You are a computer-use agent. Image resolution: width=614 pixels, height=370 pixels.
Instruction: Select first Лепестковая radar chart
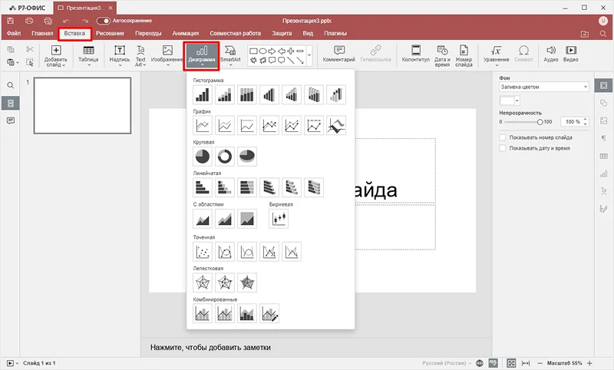(203, 282)
